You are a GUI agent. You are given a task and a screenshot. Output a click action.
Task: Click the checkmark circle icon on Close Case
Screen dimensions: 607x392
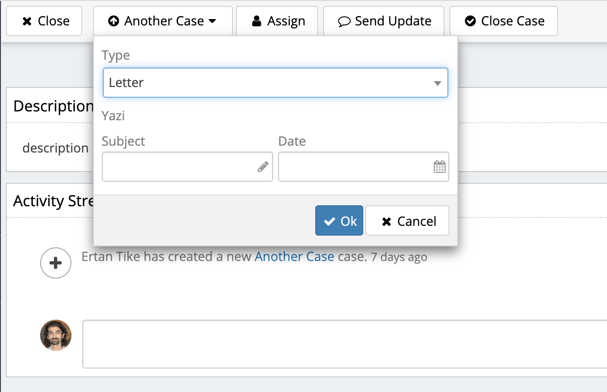pyautogui.click(x=470, y=21)
